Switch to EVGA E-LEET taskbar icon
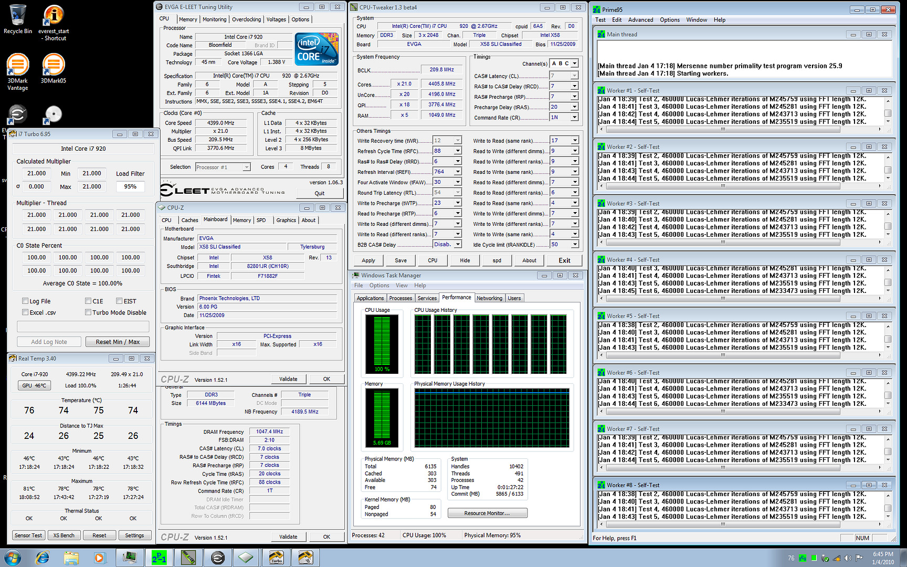 218,558
